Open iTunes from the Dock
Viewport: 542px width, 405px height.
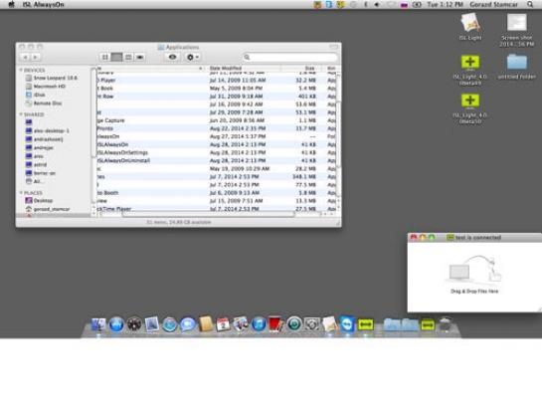point(259,324)
